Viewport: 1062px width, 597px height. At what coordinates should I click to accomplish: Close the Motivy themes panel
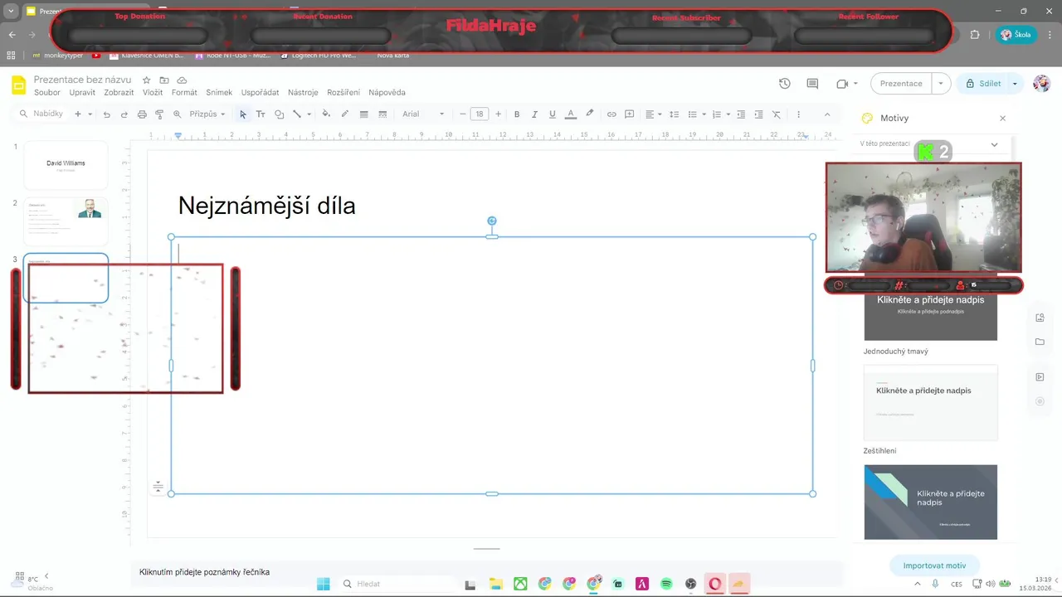tap(1002, 119)
